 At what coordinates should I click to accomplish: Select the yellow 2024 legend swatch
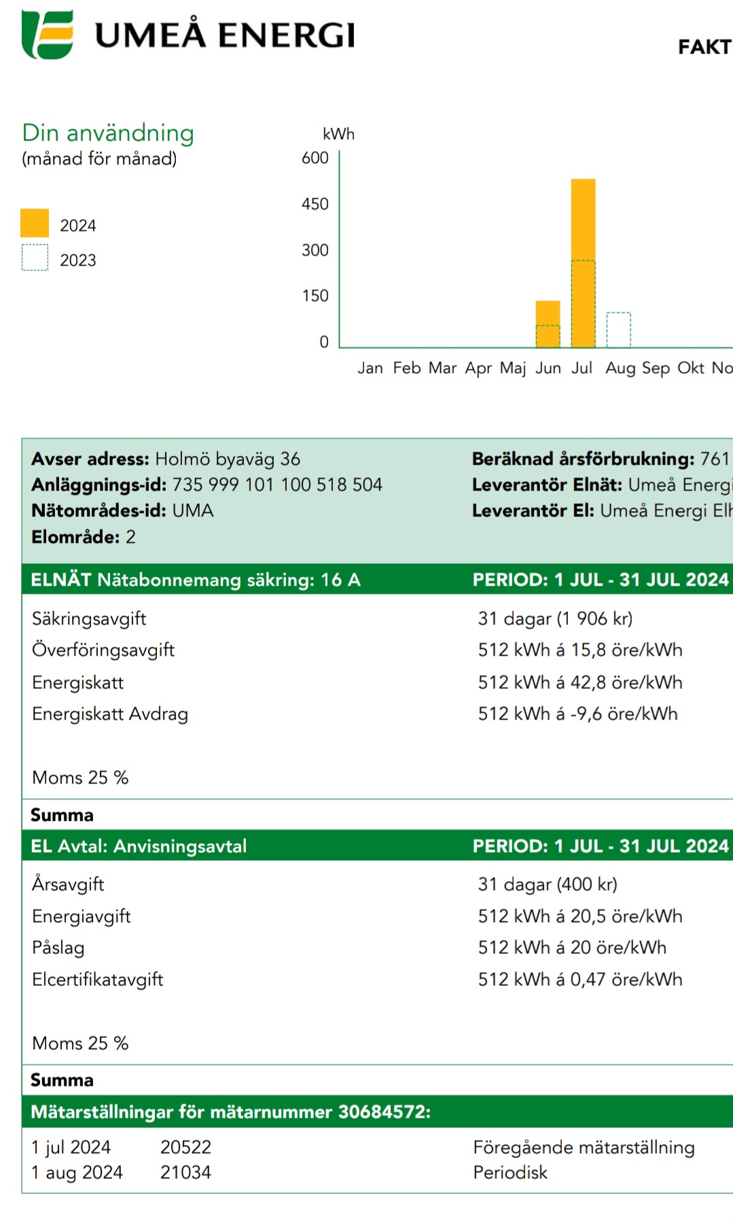(x=35, y=223)
